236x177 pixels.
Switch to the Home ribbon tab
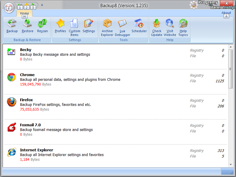pyautogui.click(x=24, y=13)
